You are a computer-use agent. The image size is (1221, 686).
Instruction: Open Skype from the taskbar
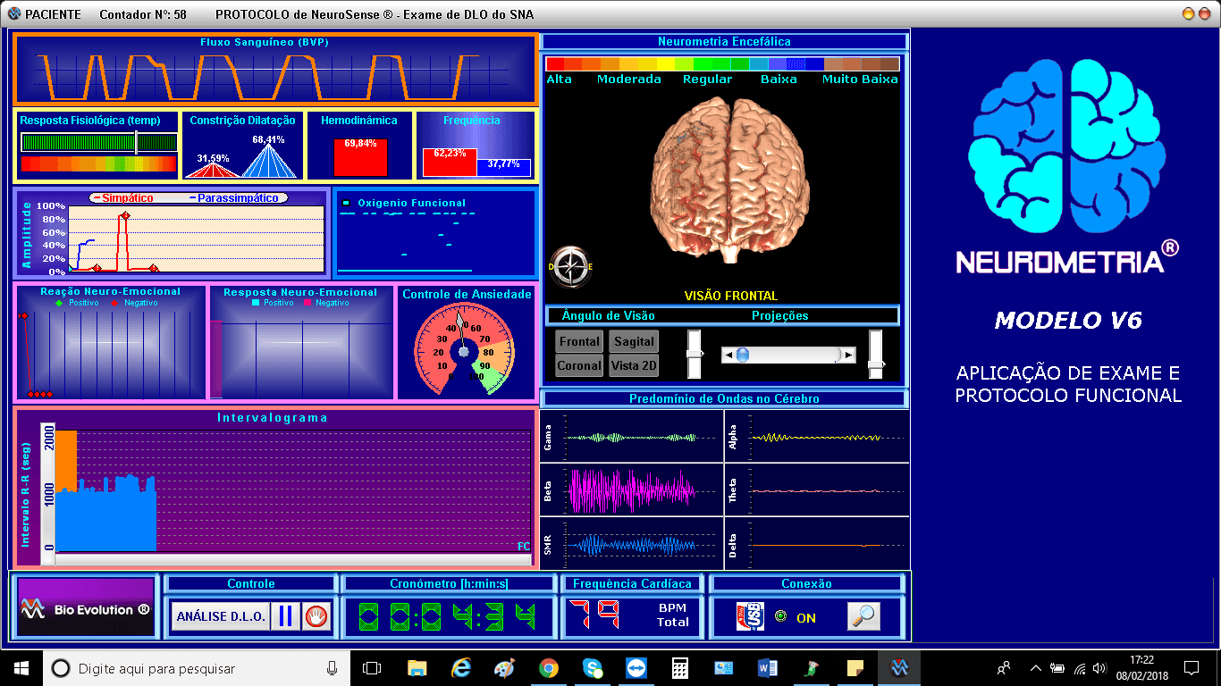(593, 668)
